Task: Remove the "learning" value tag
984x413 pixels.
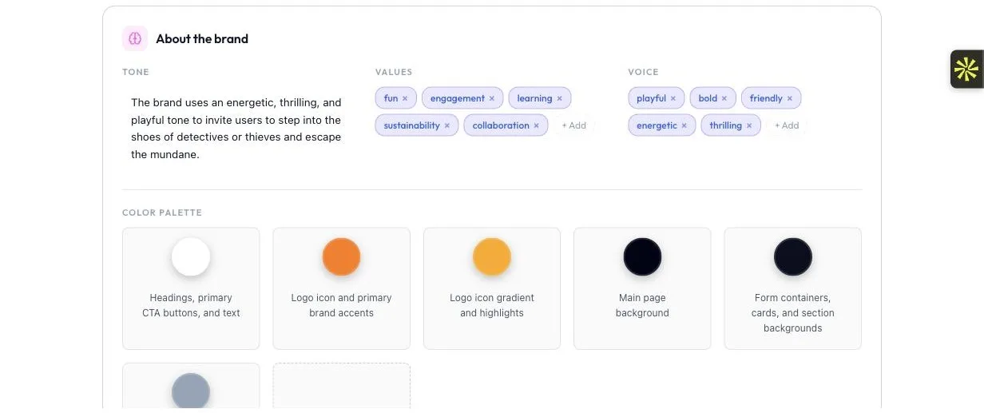Action: [x=560, y=98]
